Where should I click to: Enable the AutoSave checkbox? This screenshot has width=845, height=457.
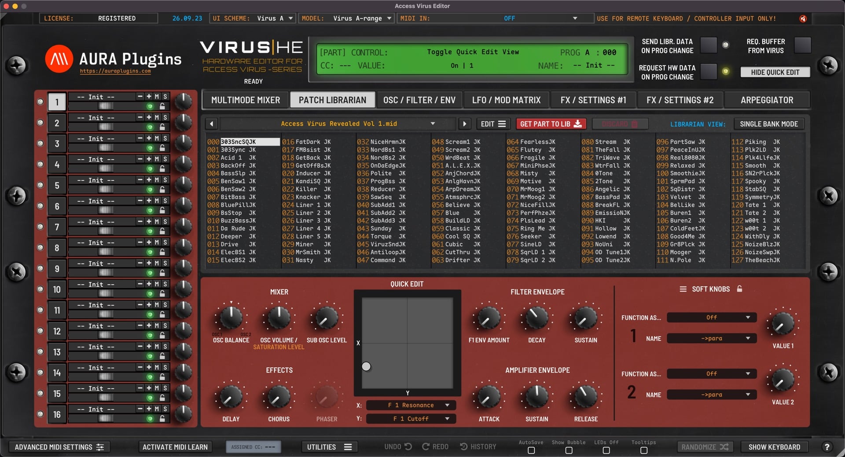[531, 450]
